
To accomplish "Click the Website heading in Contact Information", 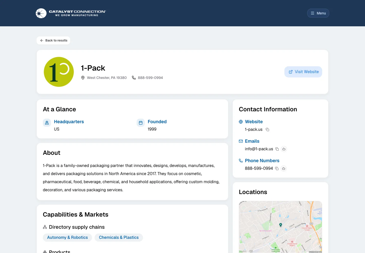I will coord(254,122).
